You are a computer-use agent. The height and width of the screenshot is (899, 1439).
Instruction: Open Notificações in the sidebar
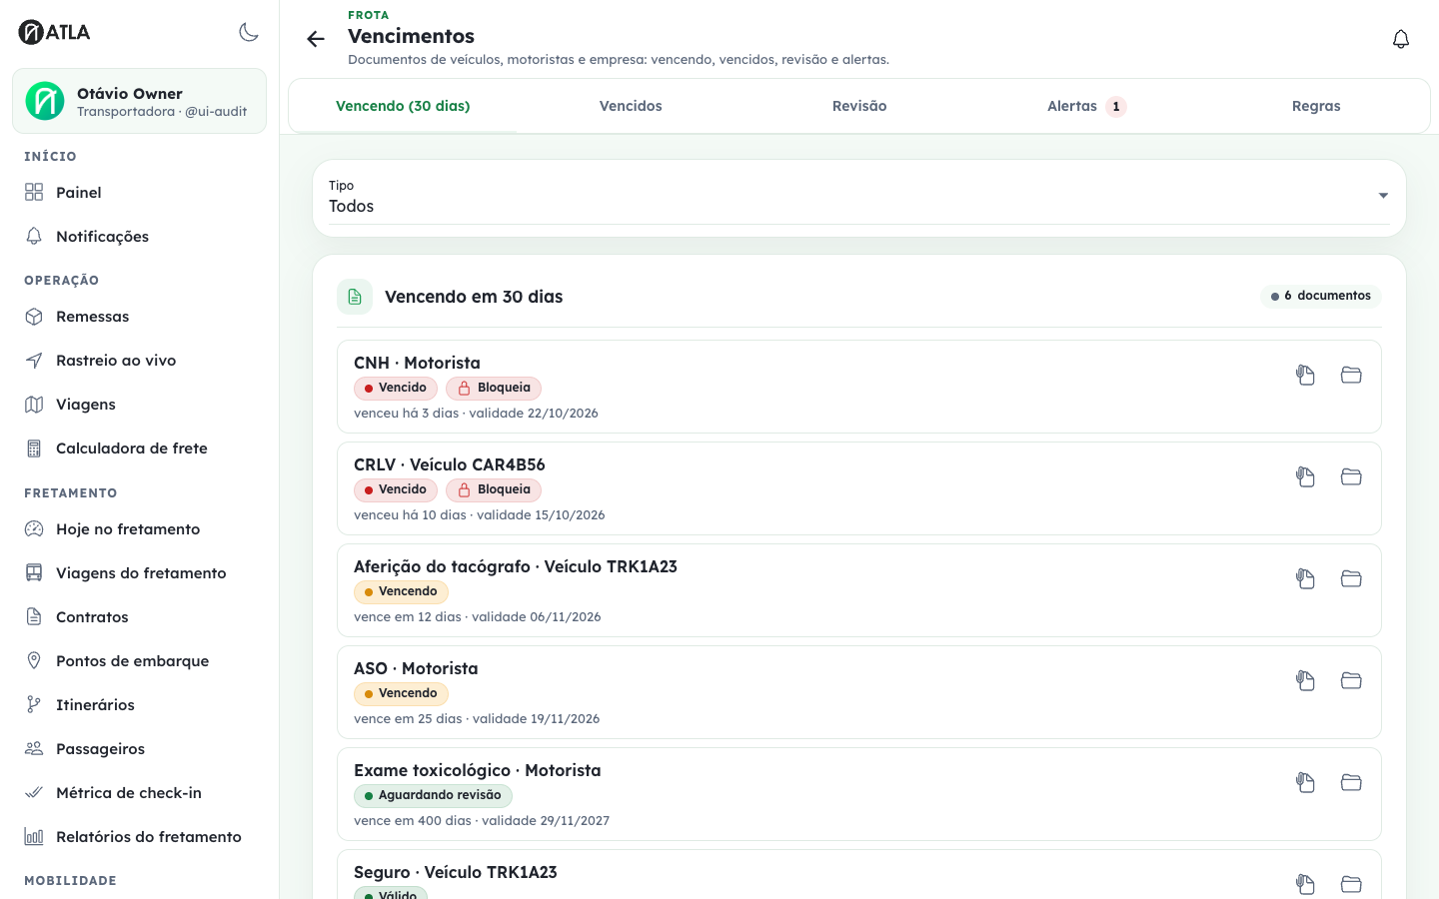click(x=139, y=237)
